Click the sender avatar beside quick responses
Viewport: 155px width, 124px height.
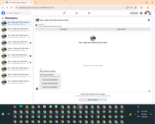pos(37,89)
